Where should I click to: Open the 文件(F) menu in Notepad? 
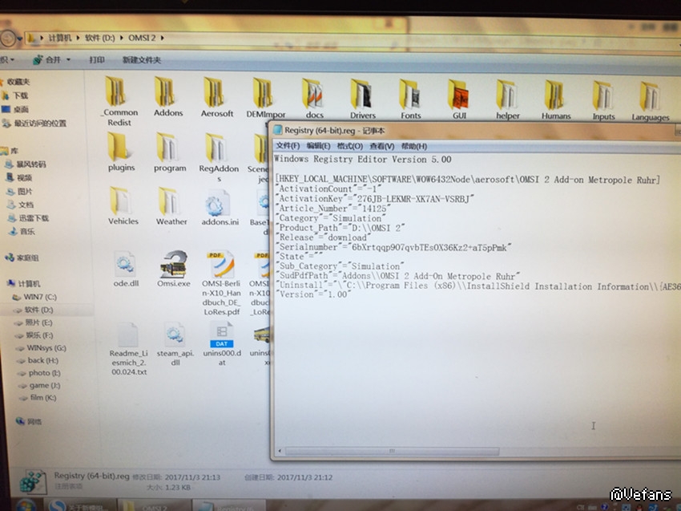pyautogui.click(x=287, y=146)
